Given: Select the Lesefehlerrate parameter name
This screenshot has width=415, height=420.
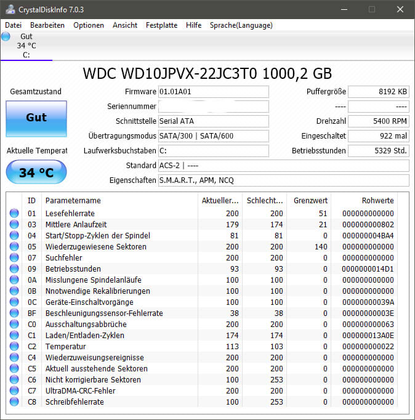Looking at the screenshot, I should click(x=70, y=214).
